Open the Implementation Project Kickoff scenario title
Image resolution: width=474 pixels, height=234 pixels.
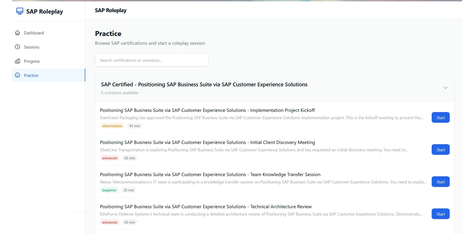(x=207, y=110)
